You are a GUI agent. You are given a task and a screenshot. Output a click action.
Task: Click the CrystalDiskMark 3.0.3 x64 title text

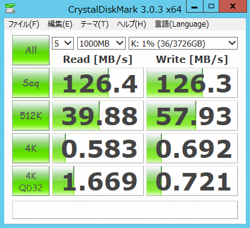tap(125, 10)
